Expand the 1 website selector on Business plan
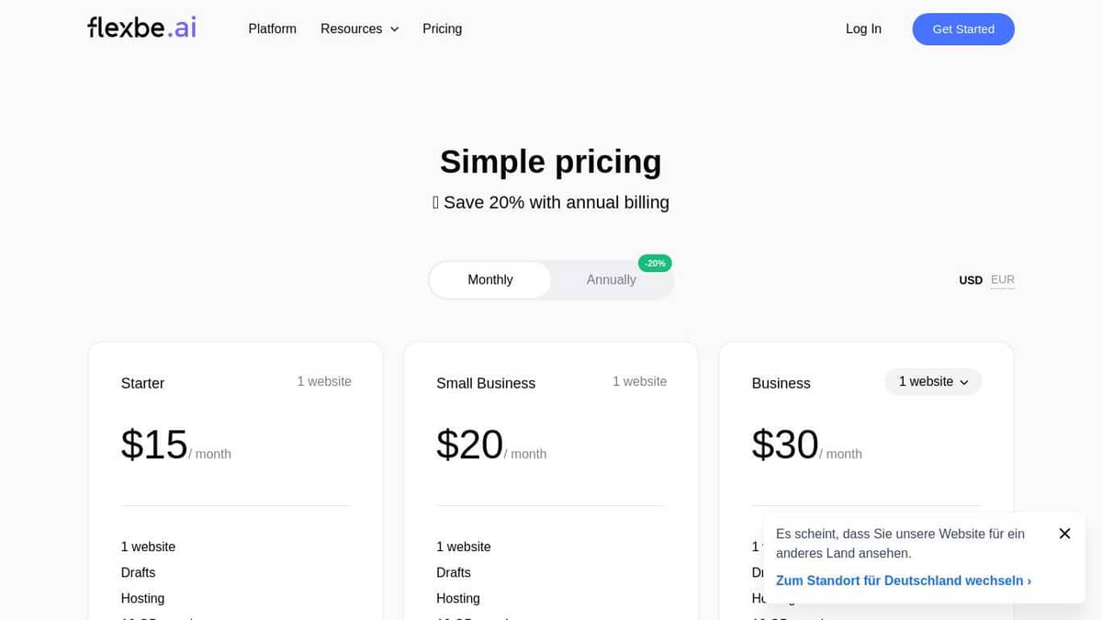 (x=933, y=381)
